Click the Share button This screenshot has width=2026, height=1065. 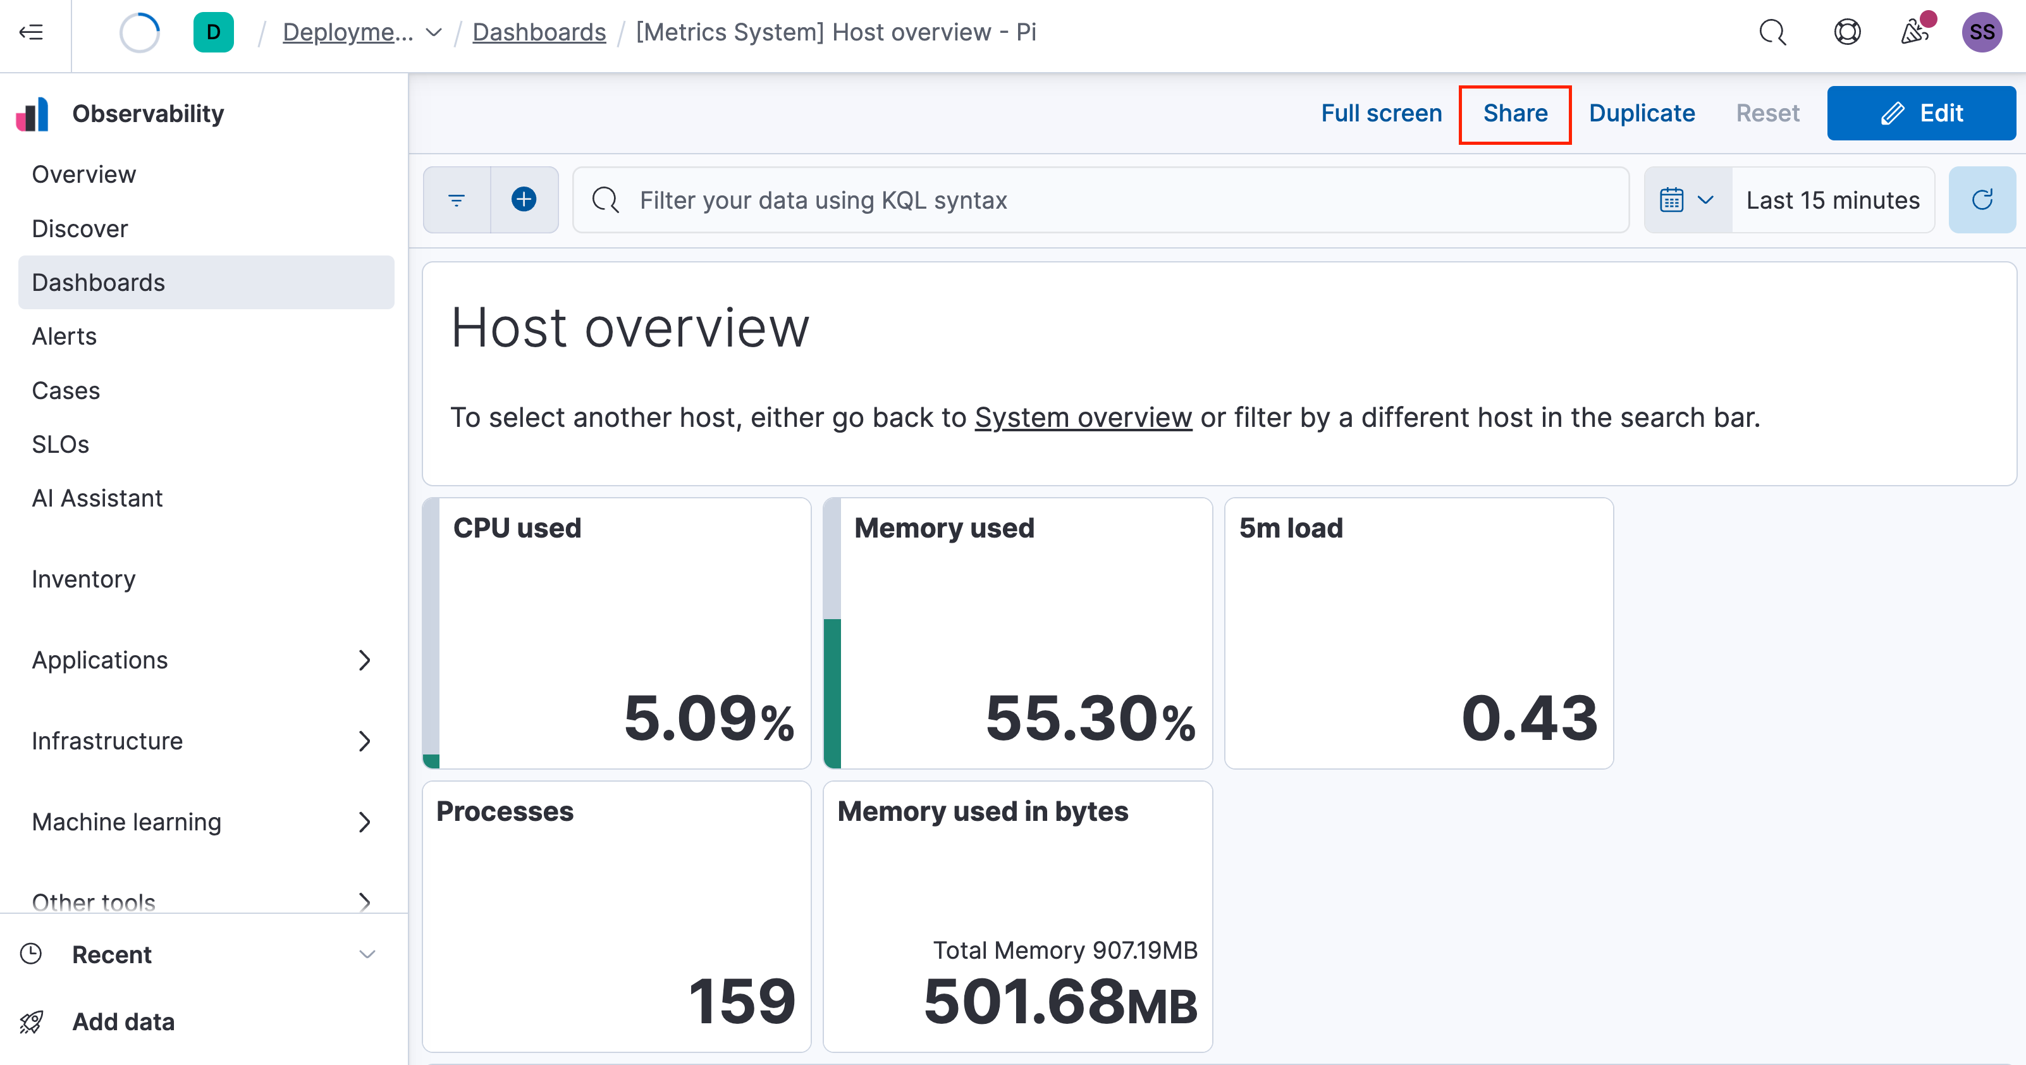(1515, 113)
